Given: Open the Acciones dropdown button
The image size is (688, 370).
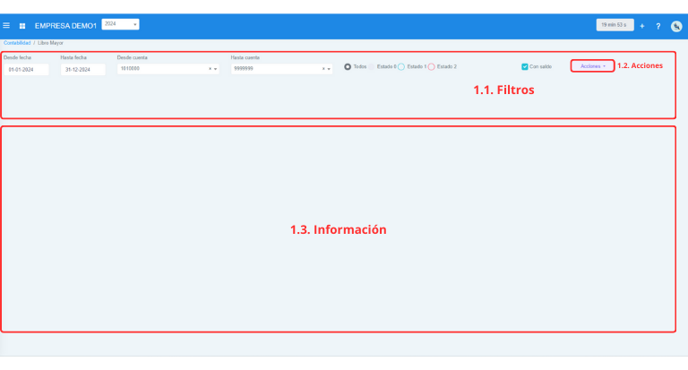Looking at the screenshot, I should tap(592, 66).
